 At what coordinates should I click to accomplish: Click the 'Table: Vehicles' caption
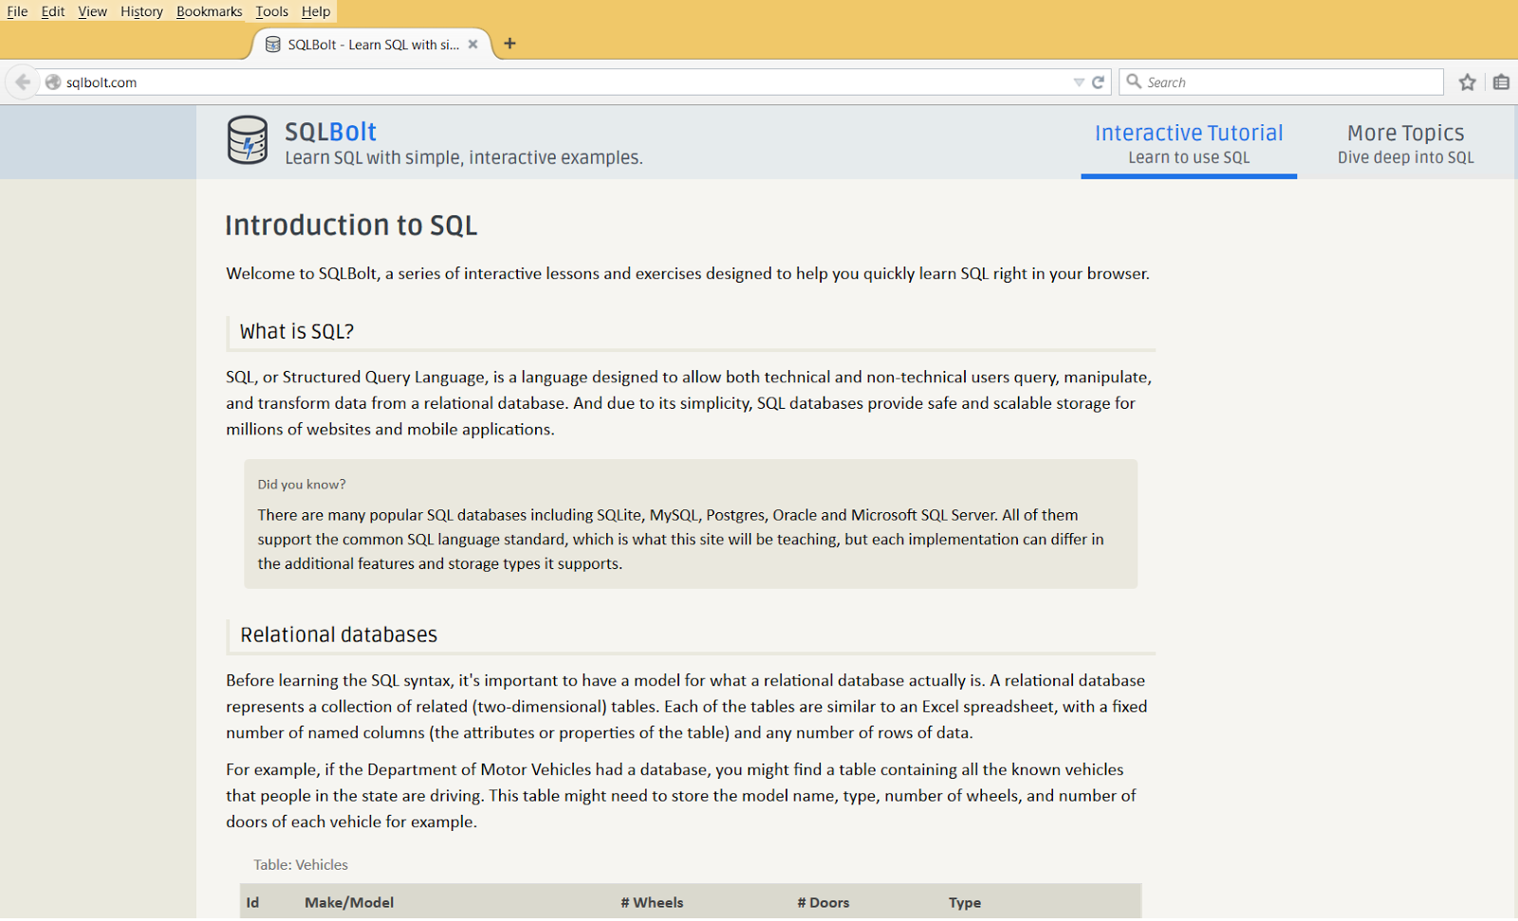click(301, 864)
